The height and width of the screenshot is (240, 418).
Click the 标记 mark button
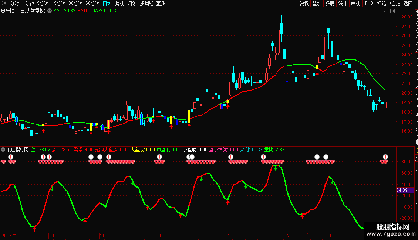pyautogui.click(x=381, y=3)
